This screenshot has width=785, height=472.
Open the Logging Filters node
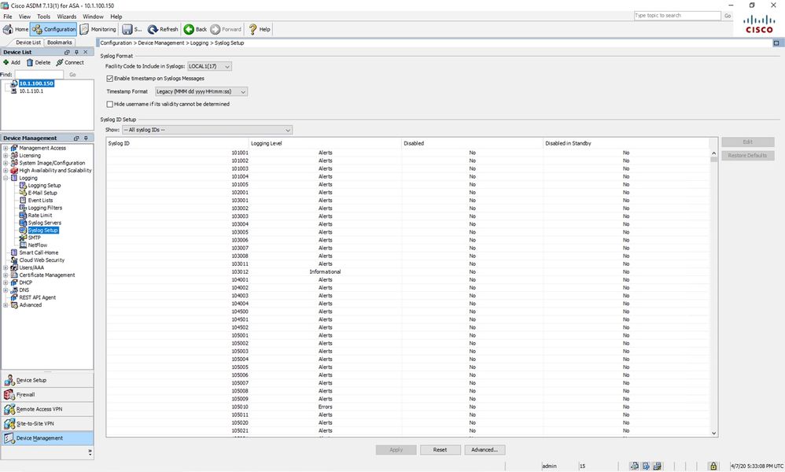point(45,208)
